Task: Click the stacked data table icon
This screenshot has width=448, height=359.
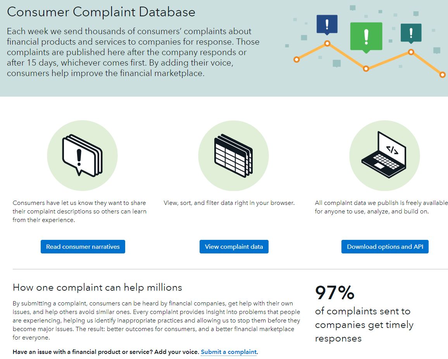Action: tap(233, 156)
